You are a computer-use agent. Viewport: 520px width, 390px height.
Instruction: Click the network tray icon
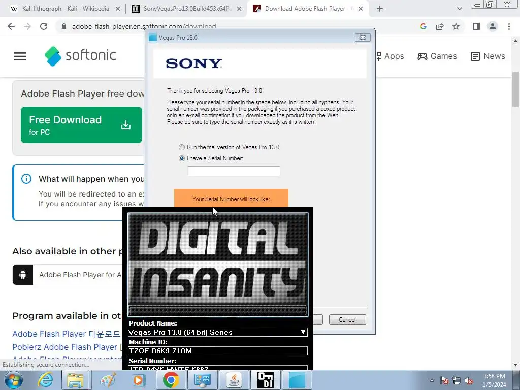[457, 380]
